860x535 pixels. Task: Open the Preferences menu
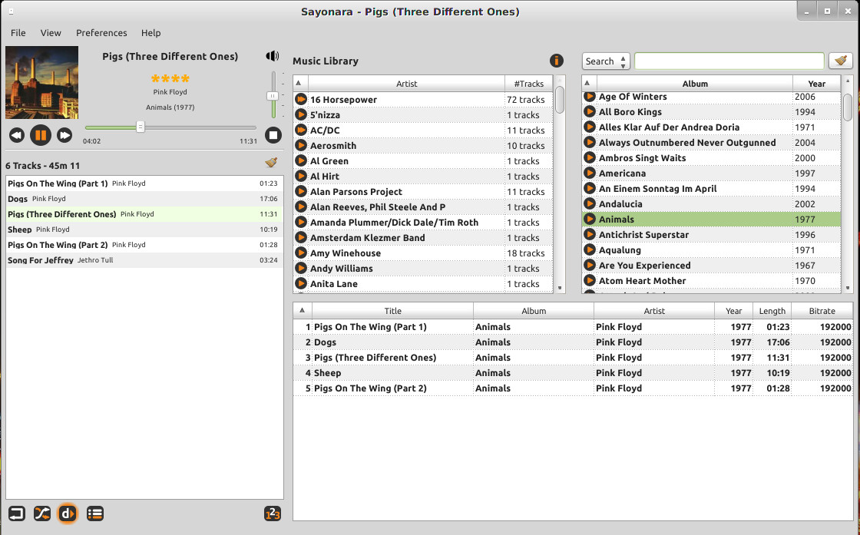101,33
